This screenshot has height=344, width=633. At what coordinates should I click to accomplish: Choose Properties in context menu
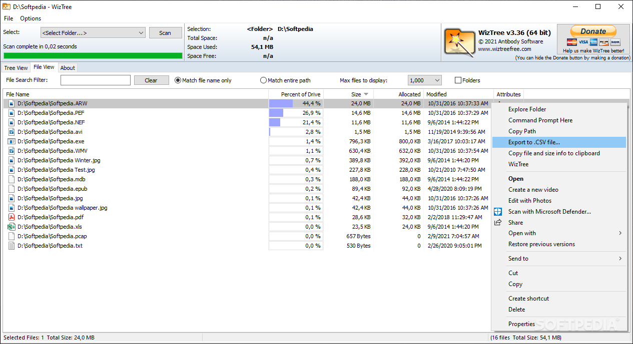(559, 324)
